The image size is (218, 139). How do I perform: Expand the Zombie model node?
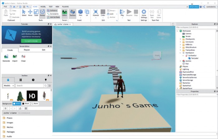pos(180,61)
